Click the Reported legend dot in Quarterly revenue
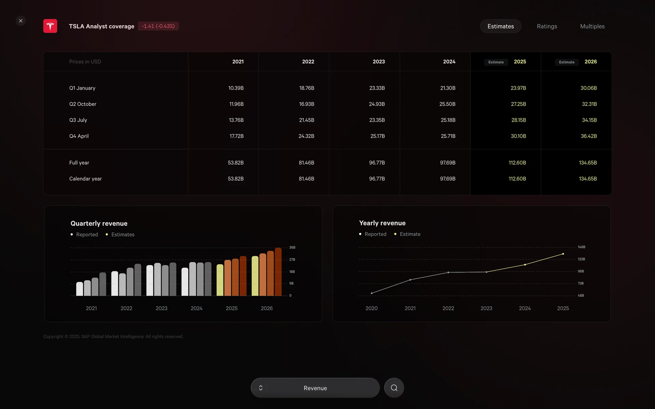The image size is (655, 409). [72, 234]
